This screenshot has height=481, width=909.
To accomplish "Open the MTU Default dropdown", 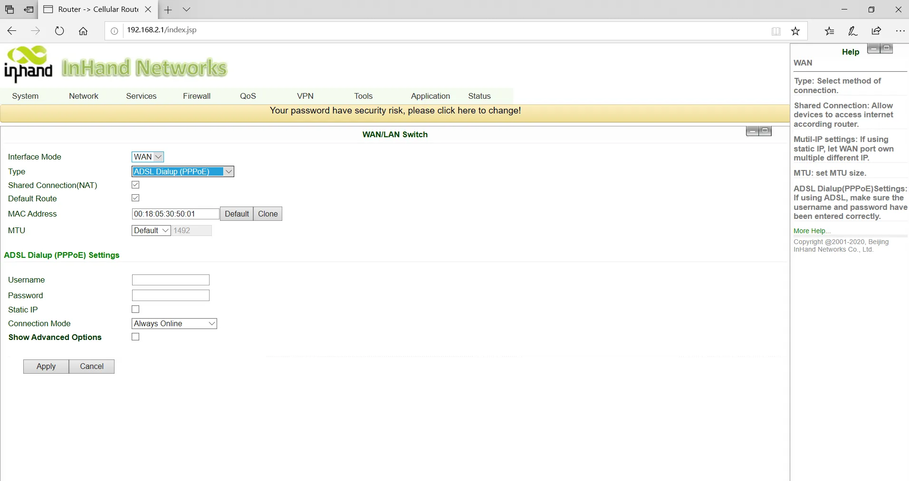I will (151, 230).
